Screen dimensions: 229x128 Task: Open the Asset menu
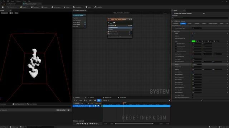coord(13,1)
